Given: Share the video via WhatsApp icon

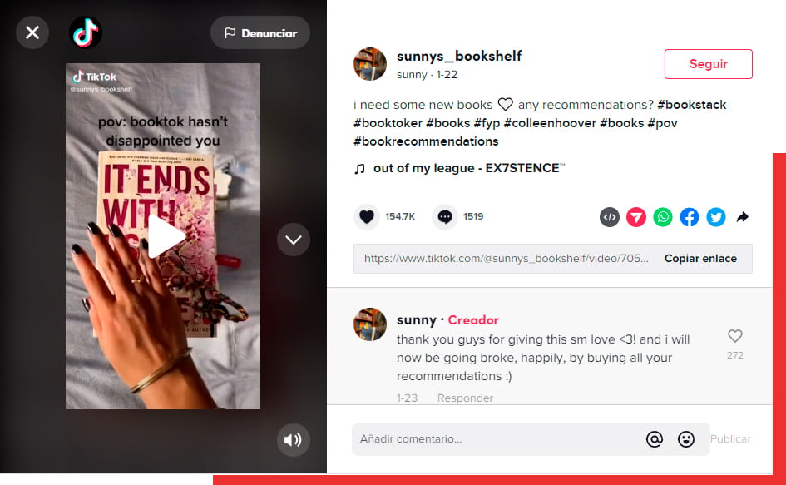Looking at the screenshot, I should (663, 217).
